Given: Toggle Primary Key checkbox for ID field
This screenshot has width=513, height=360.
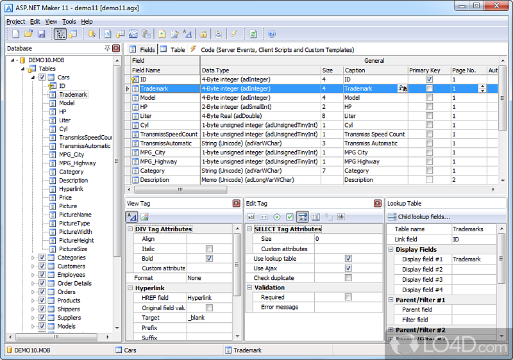Looking at the screenshot, I should point(429,79).
